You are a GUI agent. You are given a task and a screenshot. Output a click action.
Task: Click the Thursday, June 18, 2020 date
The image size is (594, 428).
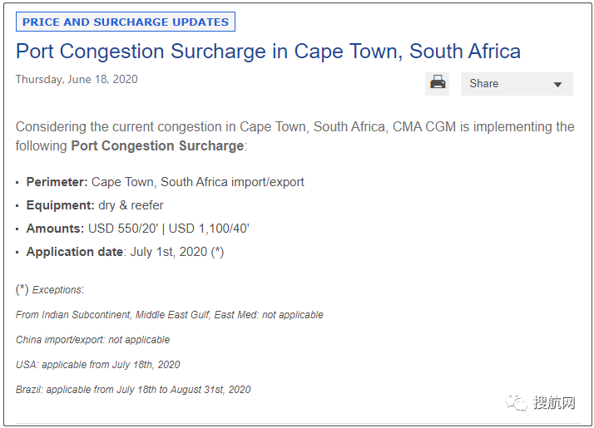tap(77, 80)
